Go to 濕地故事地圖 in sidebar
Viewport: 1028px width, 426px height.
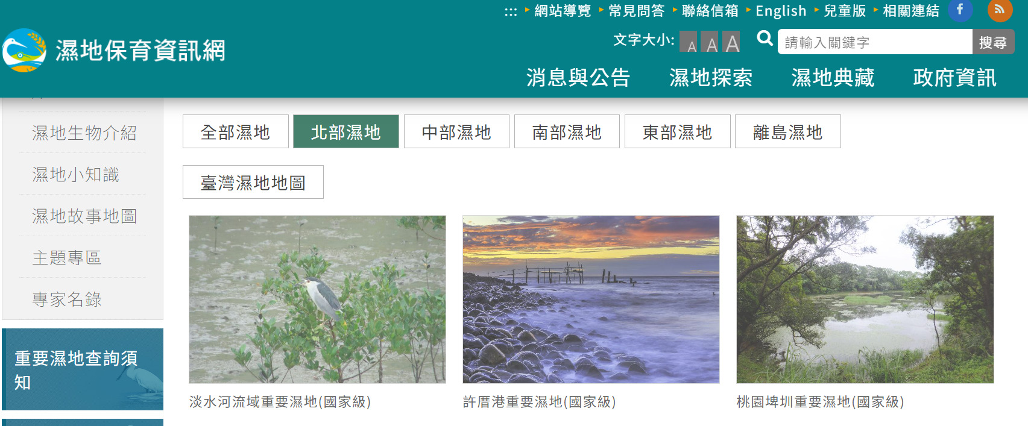[84, 216]
